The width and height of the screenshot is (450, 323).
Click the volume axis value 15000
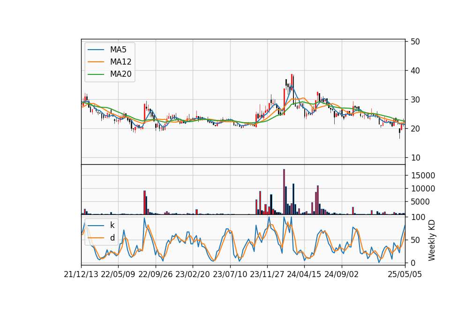[423, 176]
